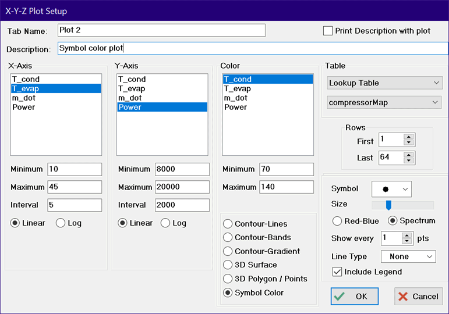Select Red-Blue color scheme

click(337, 221)
